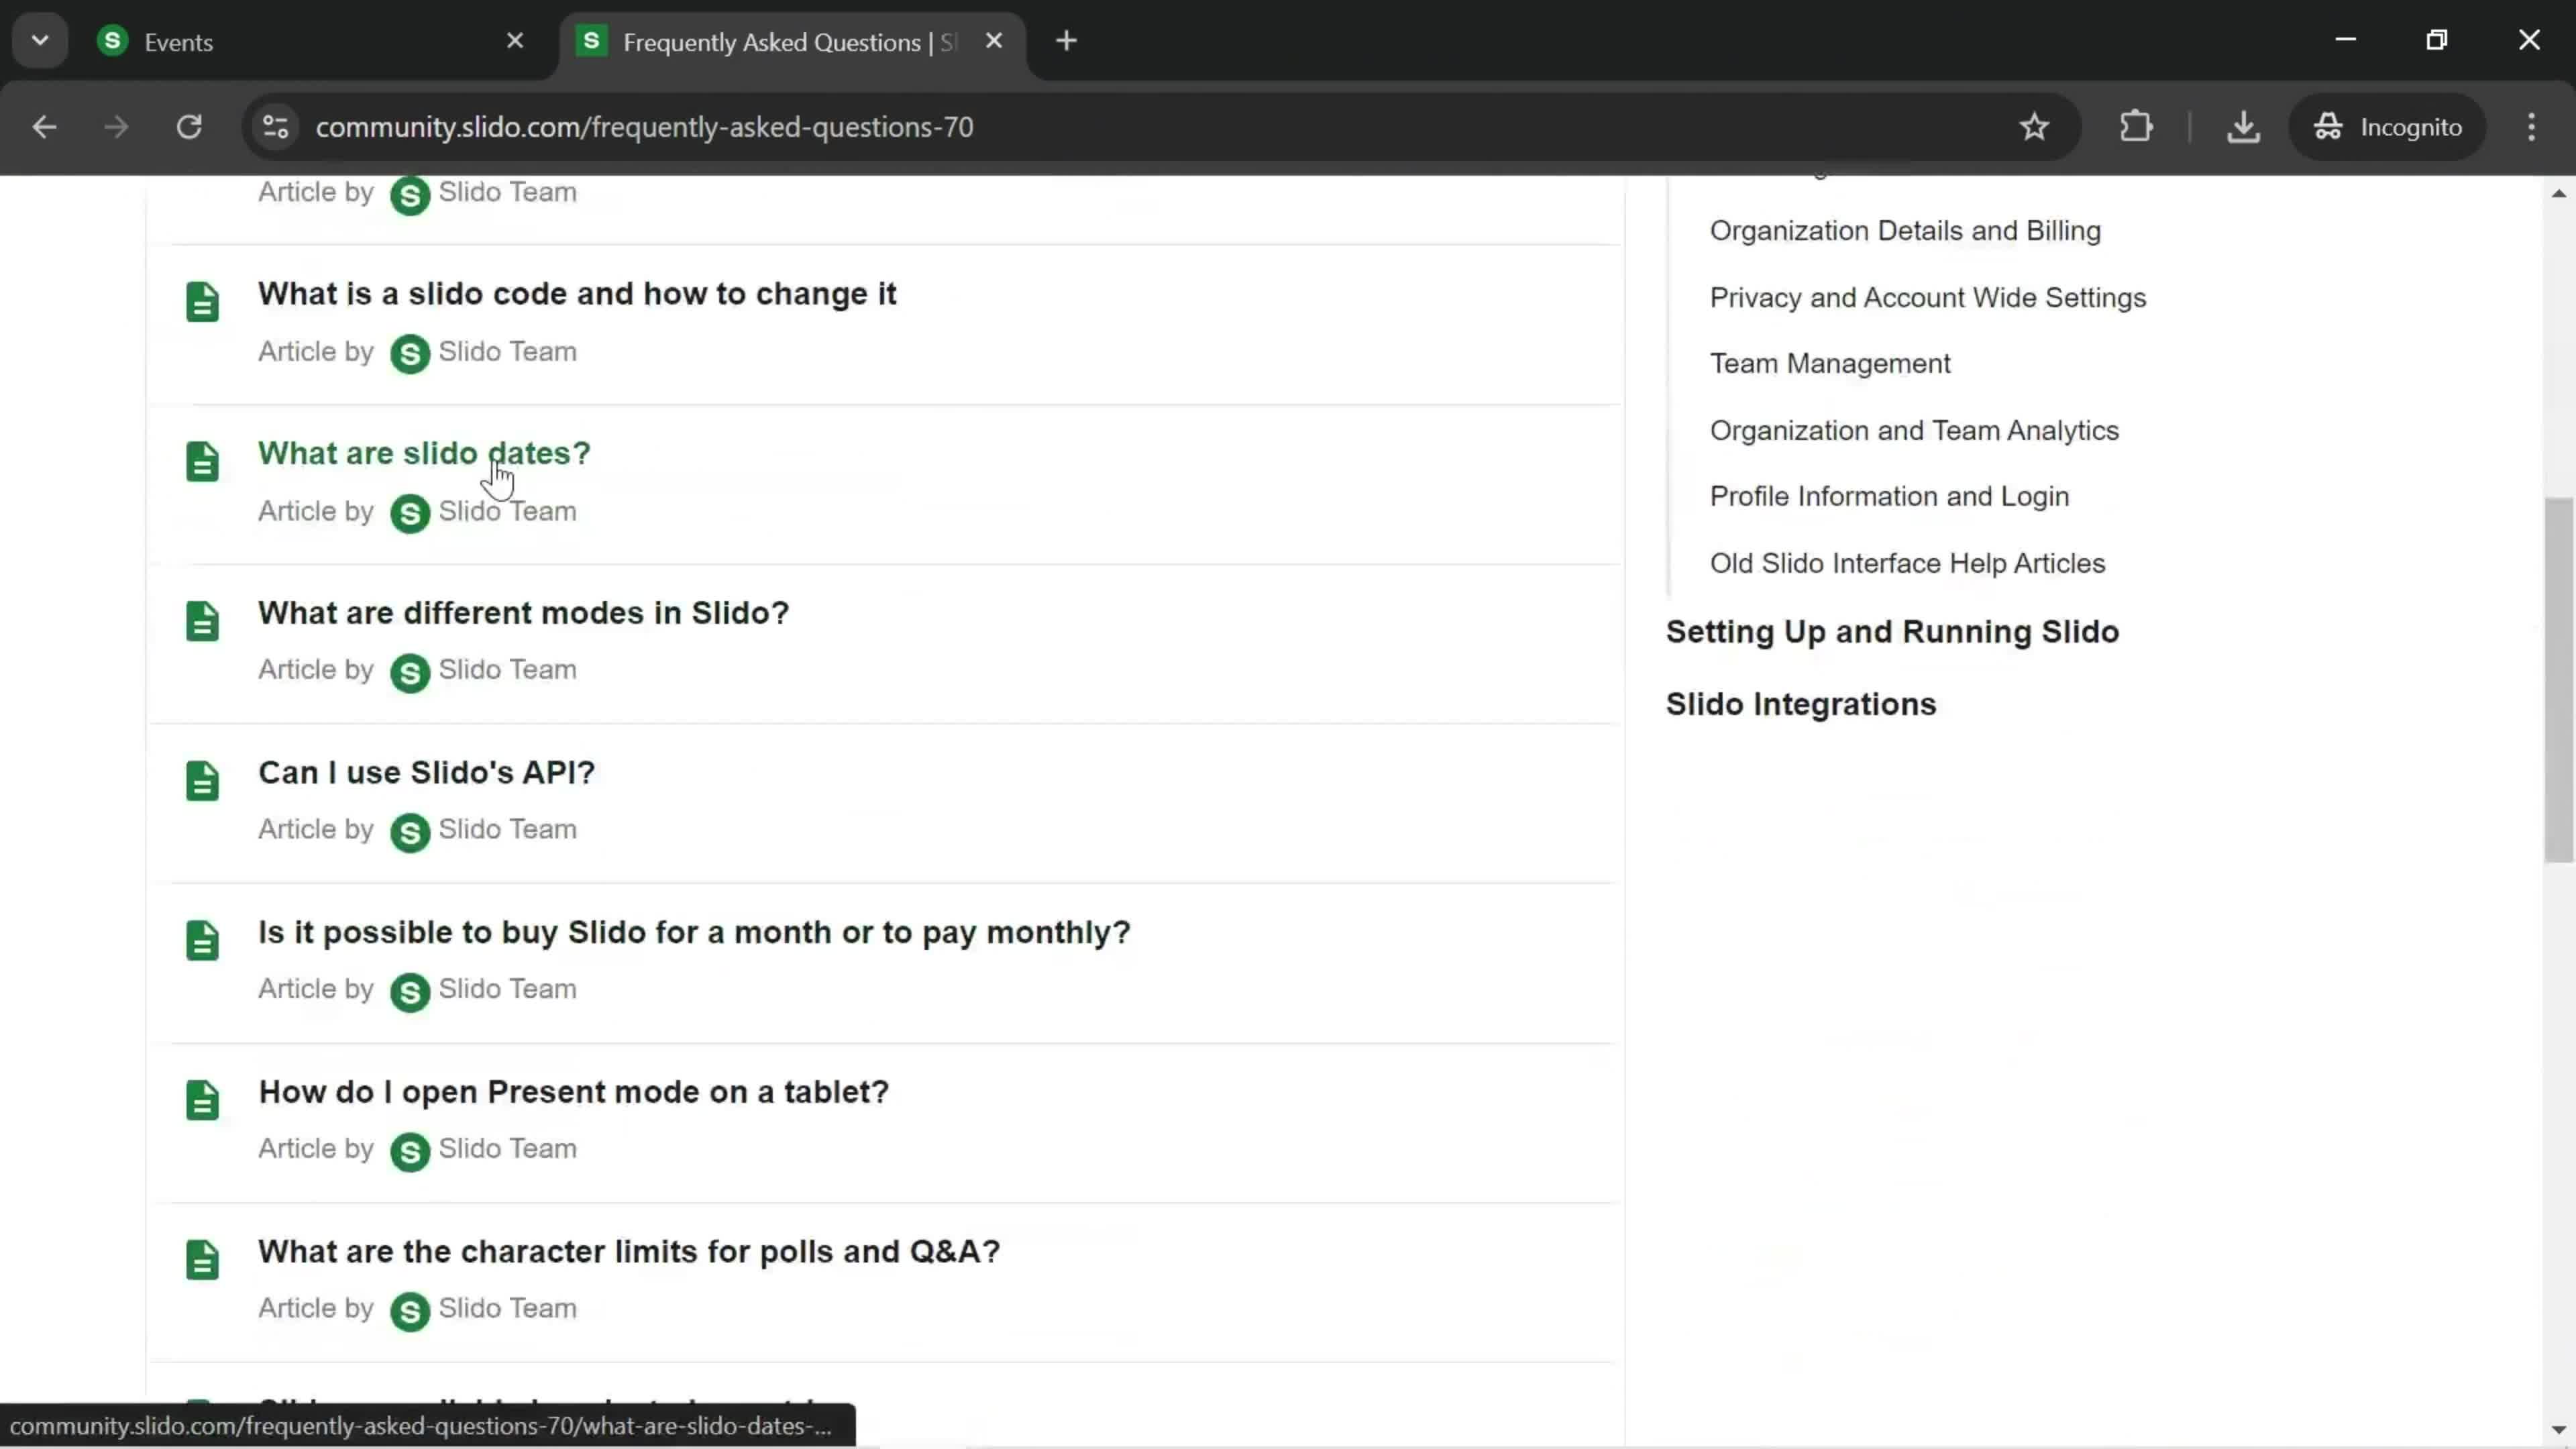Select the Frequently Asked Questions tab
The image size is (2576, 1449).
coord(793,42)
